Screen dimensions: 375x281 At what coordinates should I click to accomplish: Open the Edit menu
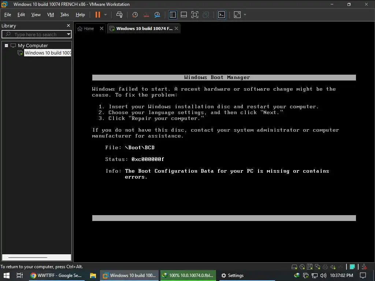click(x=21, y=15)
